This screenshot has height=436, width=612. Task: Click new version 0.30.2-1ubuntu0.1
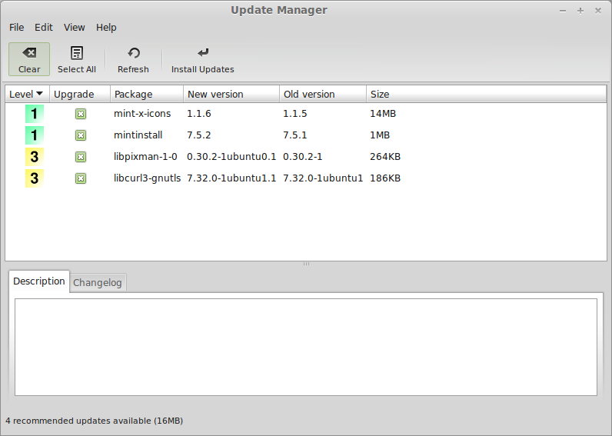(231, 157)
